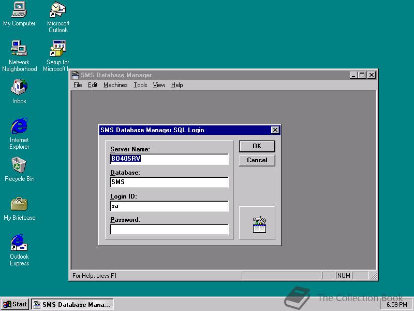414x311 pixels.
Task: Open the View menu
Action: (x=159, y=85)
